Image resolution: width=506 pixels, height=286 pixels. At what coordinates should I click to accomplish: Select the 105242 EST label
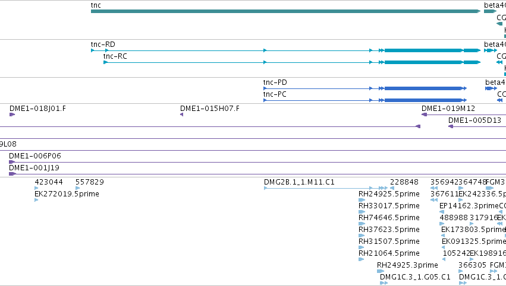[x=456, y=253]
